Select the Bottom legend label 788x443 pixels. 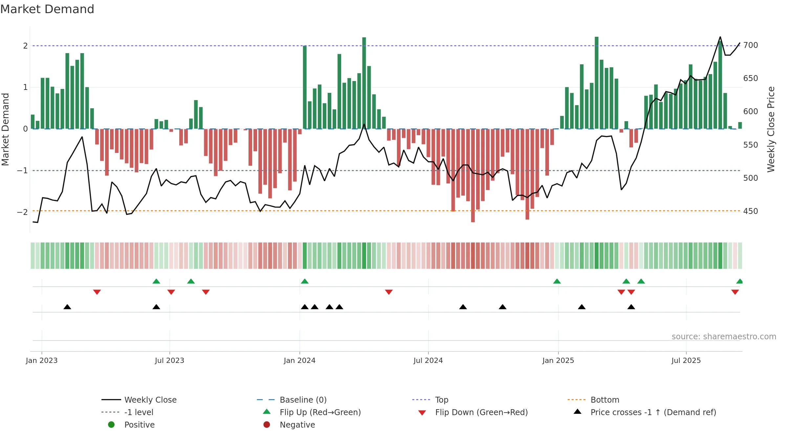(x=605, y=400)
